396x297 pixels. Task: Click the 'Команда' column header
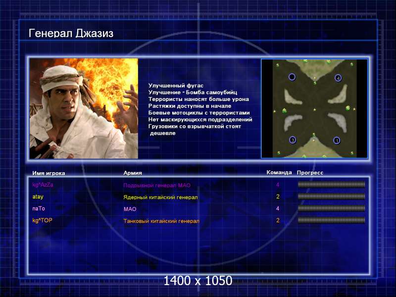coord(279,172)
